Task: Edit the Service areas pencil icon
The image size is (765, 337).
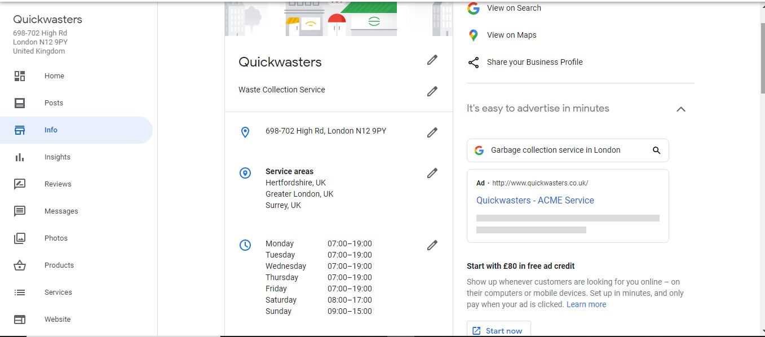Action: point(432,173)
